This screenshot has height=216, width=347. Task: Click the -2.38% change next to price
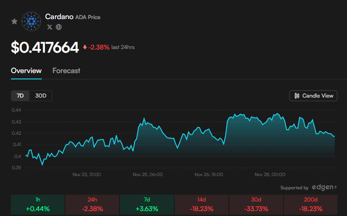[99, 47]
